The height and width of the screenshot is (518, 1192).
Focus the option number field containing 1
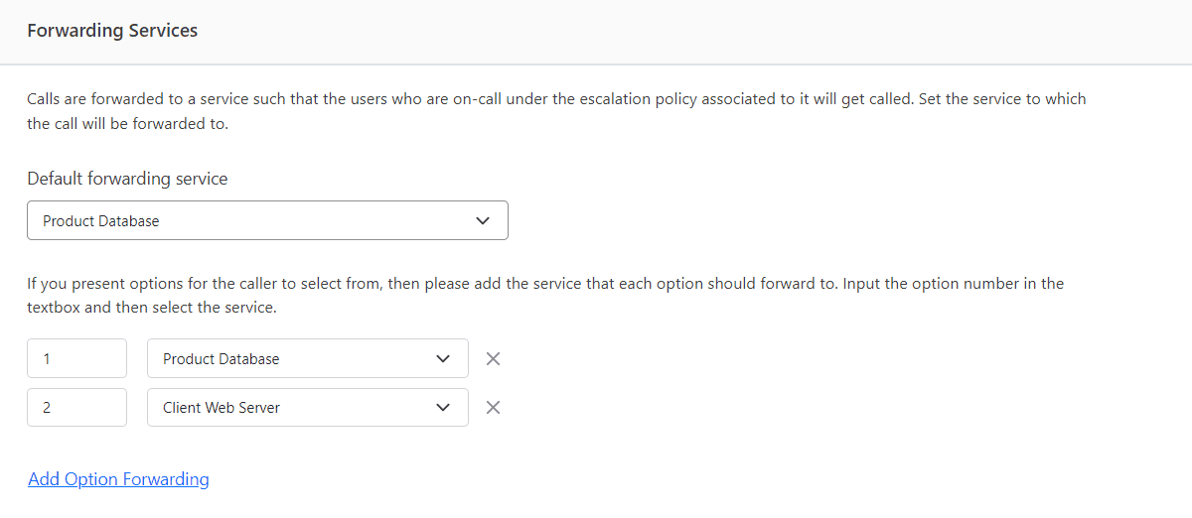[76, 358]
